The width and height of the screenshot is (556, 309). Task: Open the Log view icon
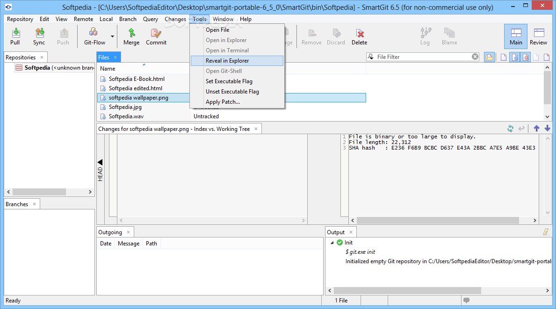coord(425,36)
